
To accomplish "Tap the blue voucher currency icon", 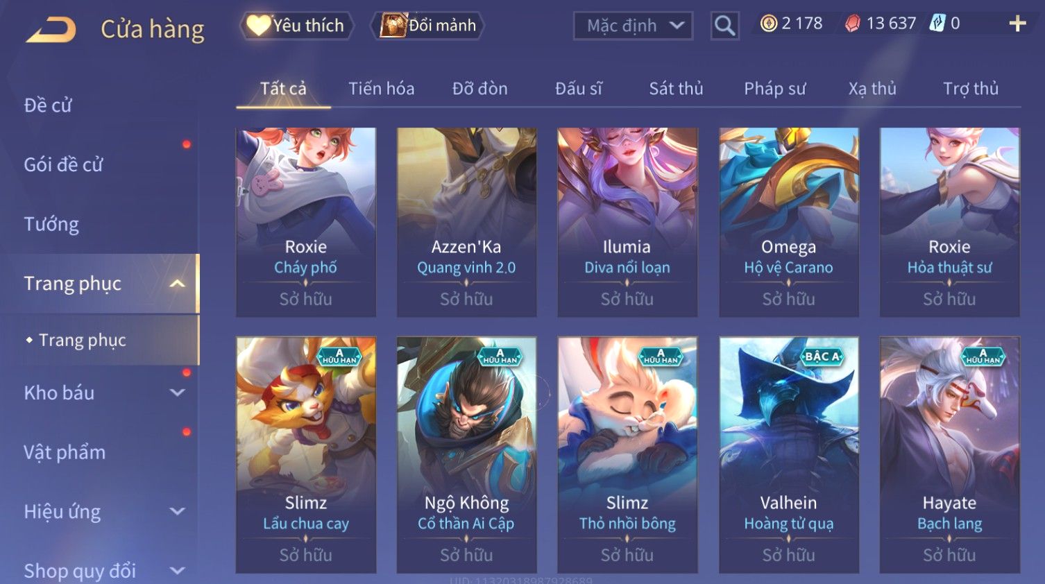I will point(937,24).
